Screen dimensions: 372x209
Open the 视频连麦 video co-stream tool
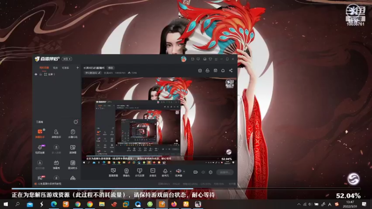(x=40, y=149)
